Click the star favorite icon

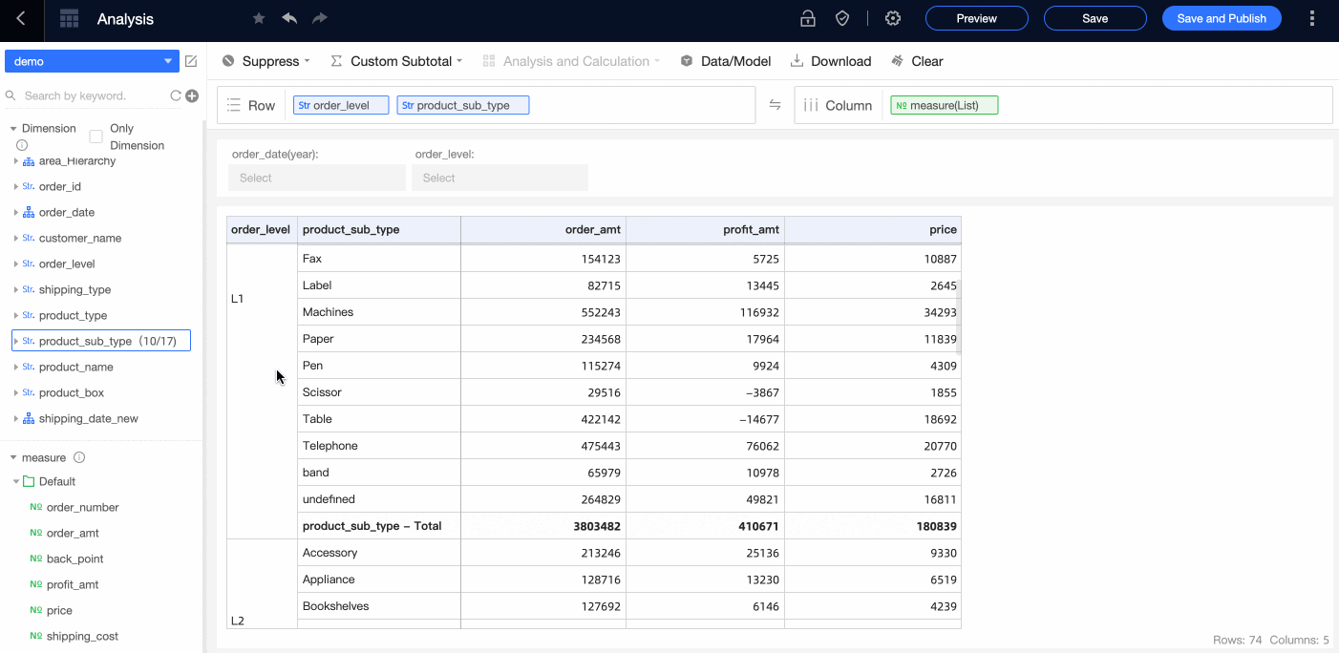coord(259,19)
